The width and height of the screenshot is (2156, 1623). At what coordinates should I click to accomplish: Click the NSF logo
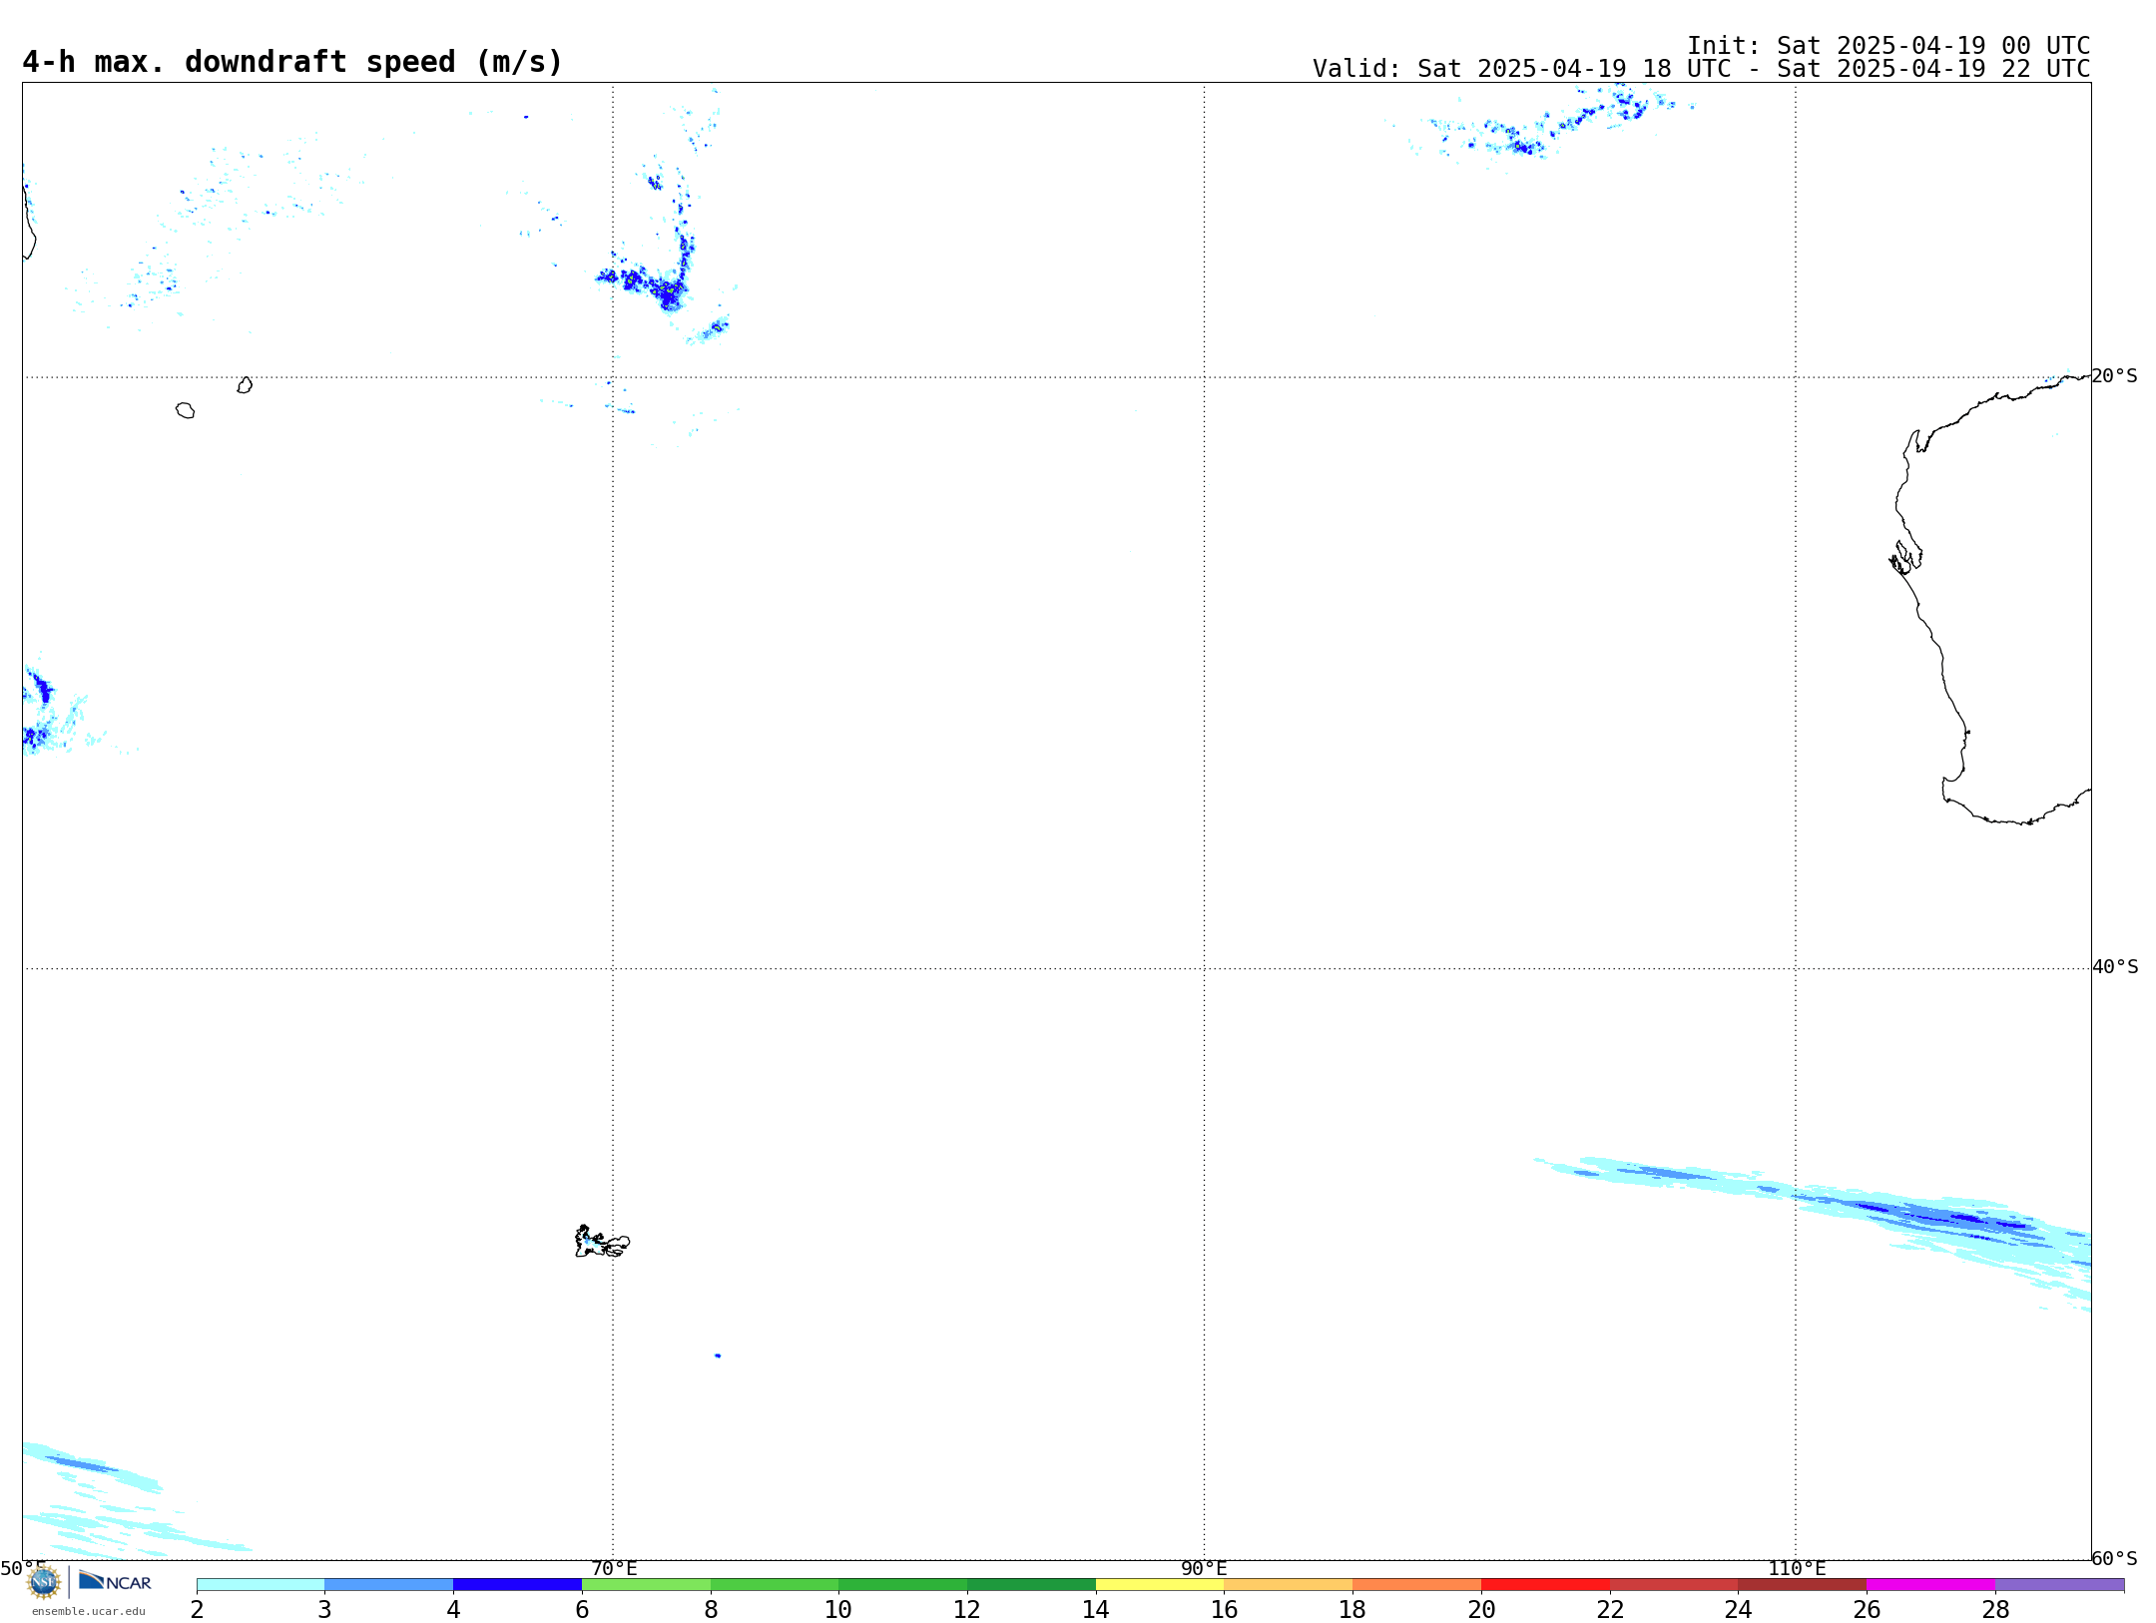tap(44, 1582)
